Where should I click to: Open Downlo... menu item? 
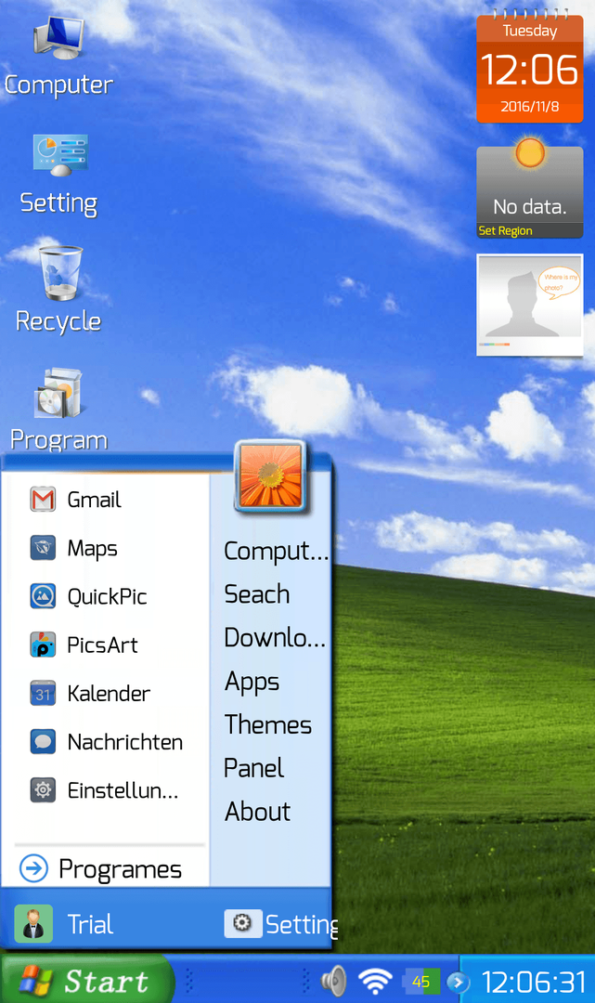pos(275,638)
